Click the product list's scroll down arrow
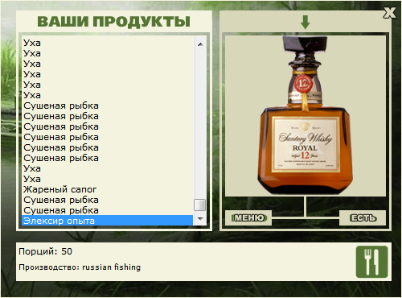This screenshot has height=298, width=402. pos(200,219)
